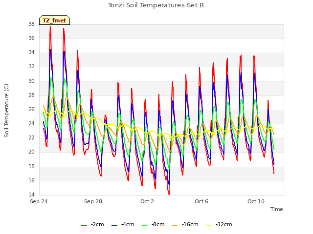
Task: Click the 16 y-axis tick label
Action: tap(31, 181)
